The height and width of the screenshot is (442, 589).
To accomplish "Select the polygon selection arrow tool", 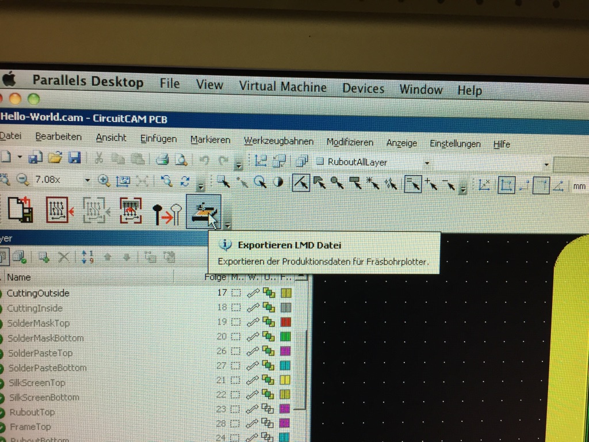I will click(x=320, y=183).
